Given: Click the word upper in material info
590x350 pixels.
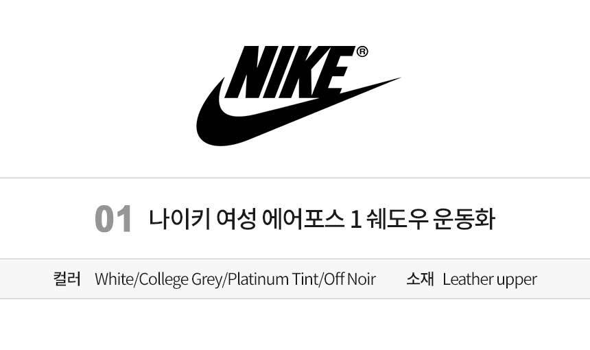Looking at the screenshot, I should click(517, 281).
